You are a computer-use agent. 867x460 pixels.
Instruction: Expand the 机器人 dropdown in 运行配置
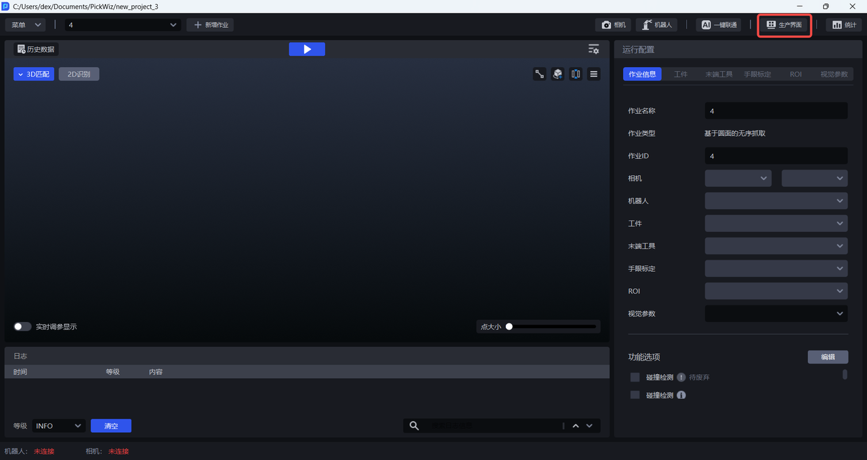tap(776, 201)
